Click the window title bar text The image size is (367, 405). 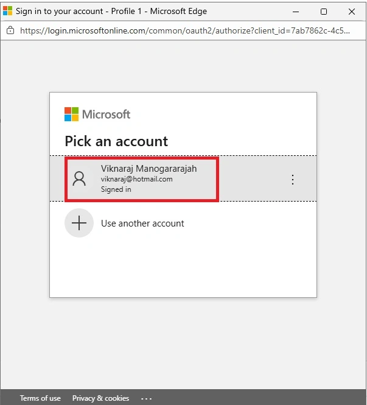[111, 12]
